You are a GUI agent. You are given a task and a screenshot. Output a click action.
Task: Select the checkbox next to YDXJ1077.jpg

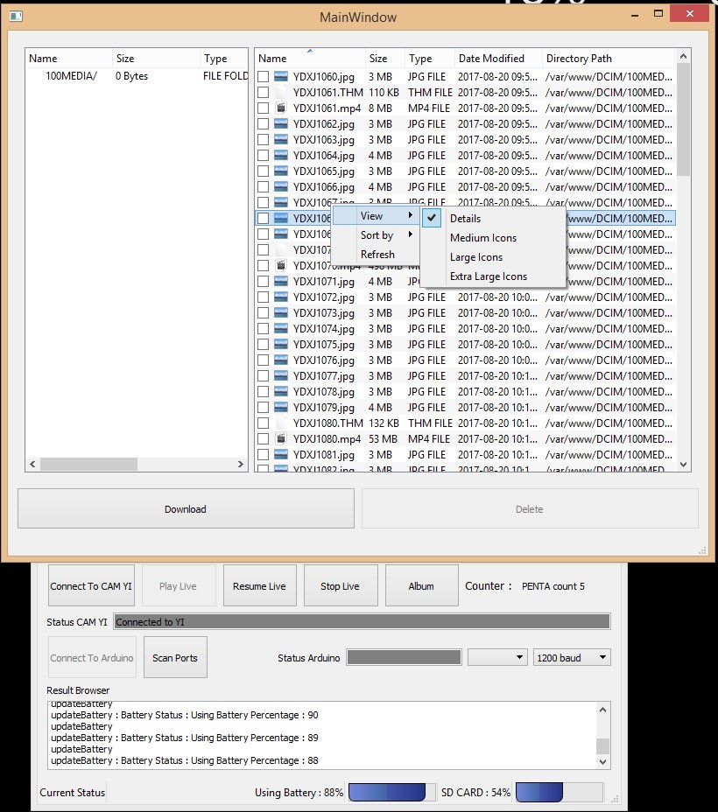point(264,376)
